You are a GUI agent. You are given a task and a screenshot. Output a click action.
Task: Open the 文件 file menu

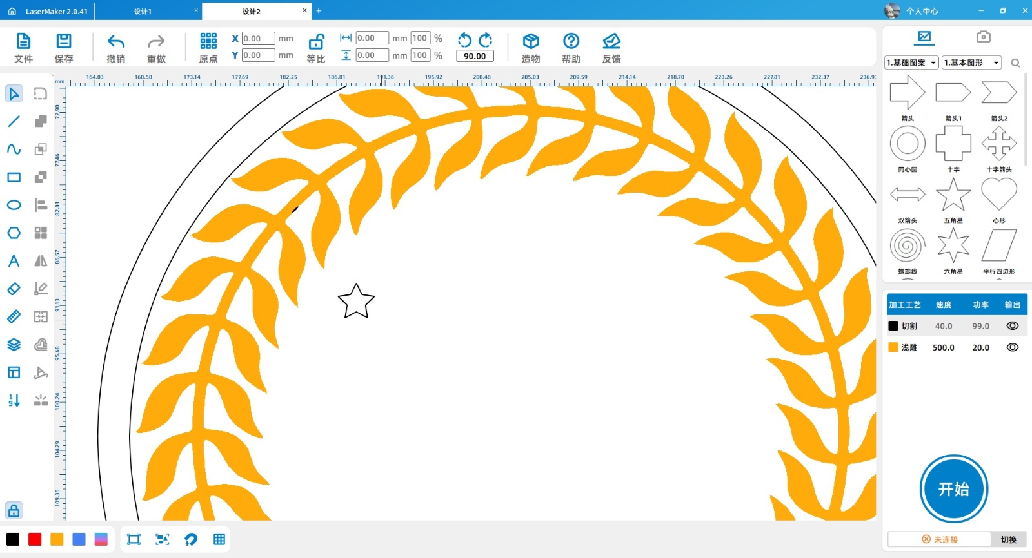pyautogui.click(x=23, y=42)
